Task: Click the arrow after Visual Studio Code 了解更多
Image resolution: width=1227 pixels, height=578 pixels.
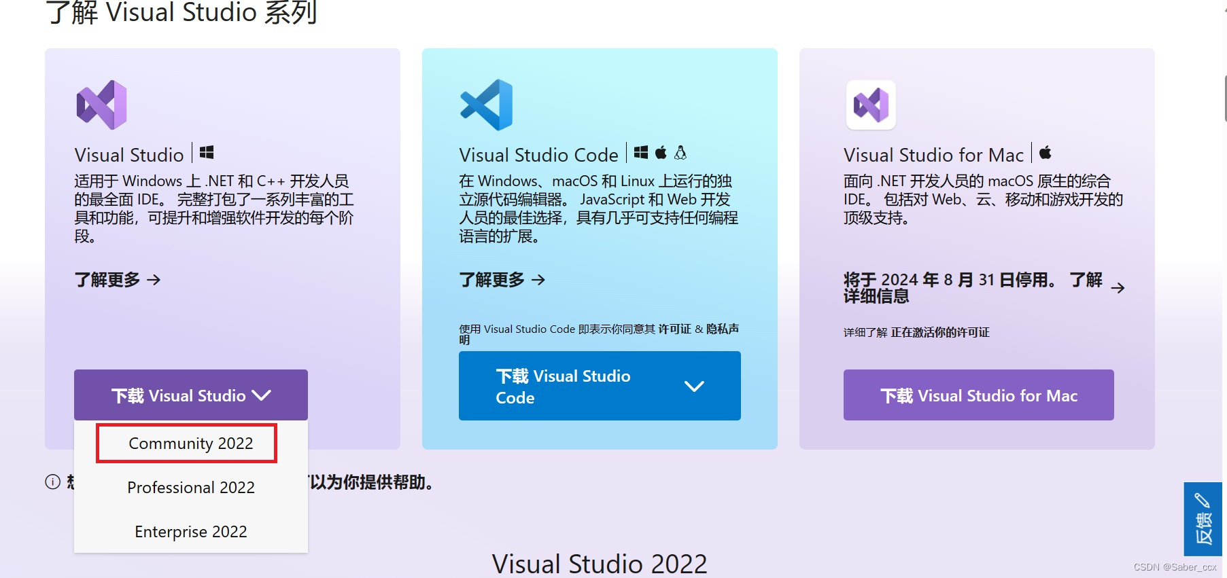Action: 538,280
